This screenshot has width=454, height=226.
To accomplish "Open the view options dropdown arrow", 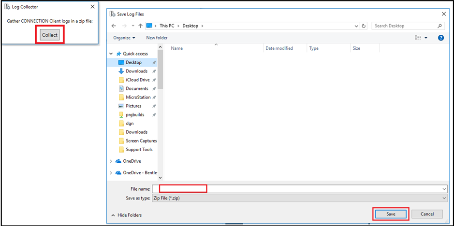I will point(426,38).
